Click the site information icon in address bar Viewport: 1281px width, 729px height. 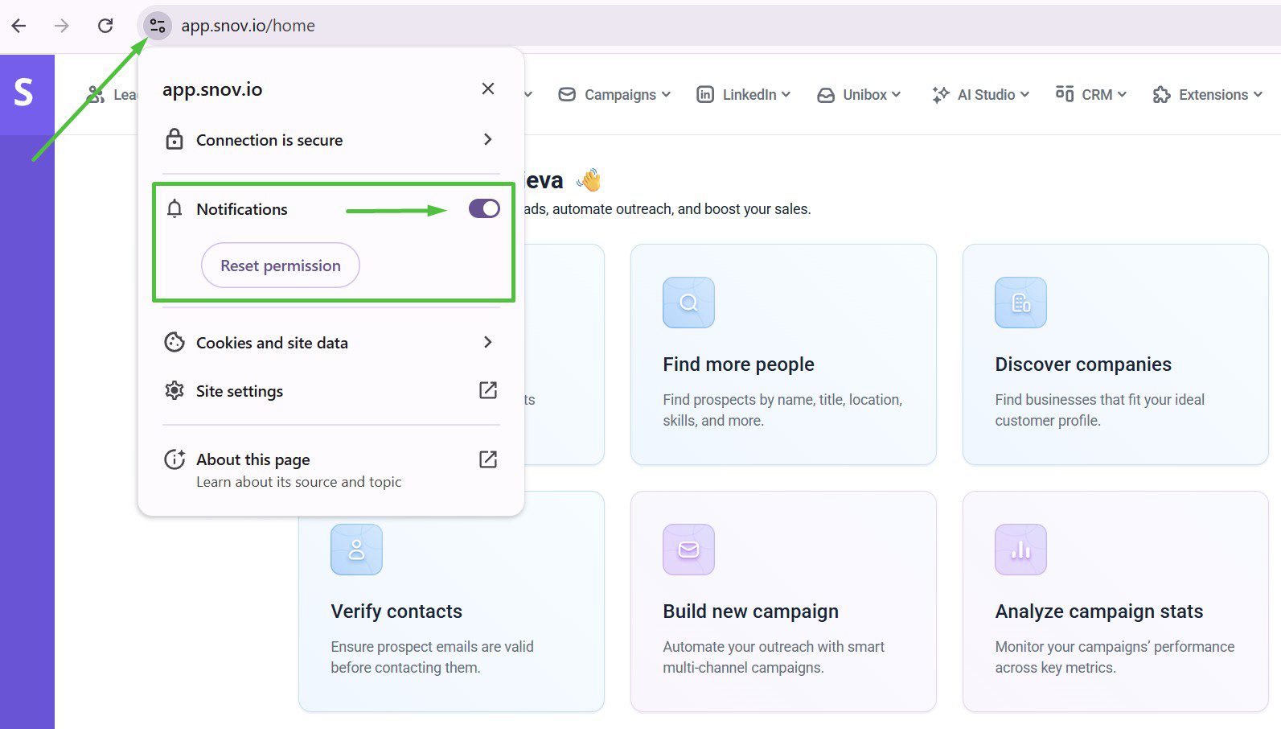(x=158, y=26)
